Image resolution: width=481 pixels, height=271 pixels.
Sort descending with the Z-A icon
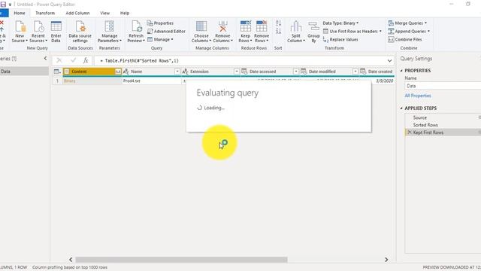(278, 31)
